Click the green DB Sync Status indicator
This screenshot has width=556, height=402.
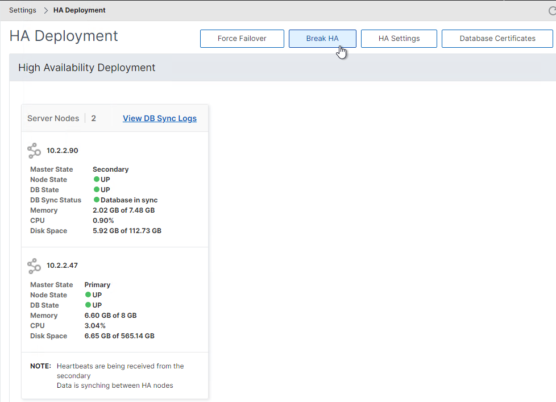click(97, 200)
